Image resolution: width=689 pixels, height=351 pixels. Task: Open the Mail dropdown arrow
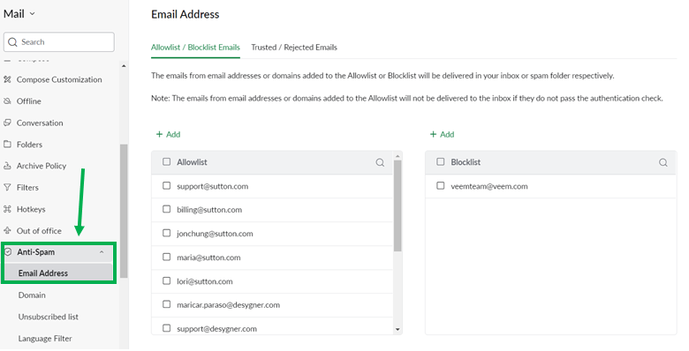32,14
